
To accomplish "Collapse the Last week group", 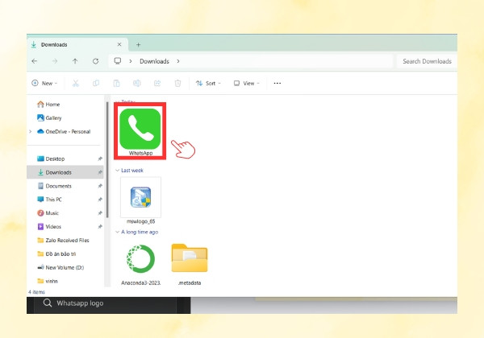I will click(x=117, y=171).
